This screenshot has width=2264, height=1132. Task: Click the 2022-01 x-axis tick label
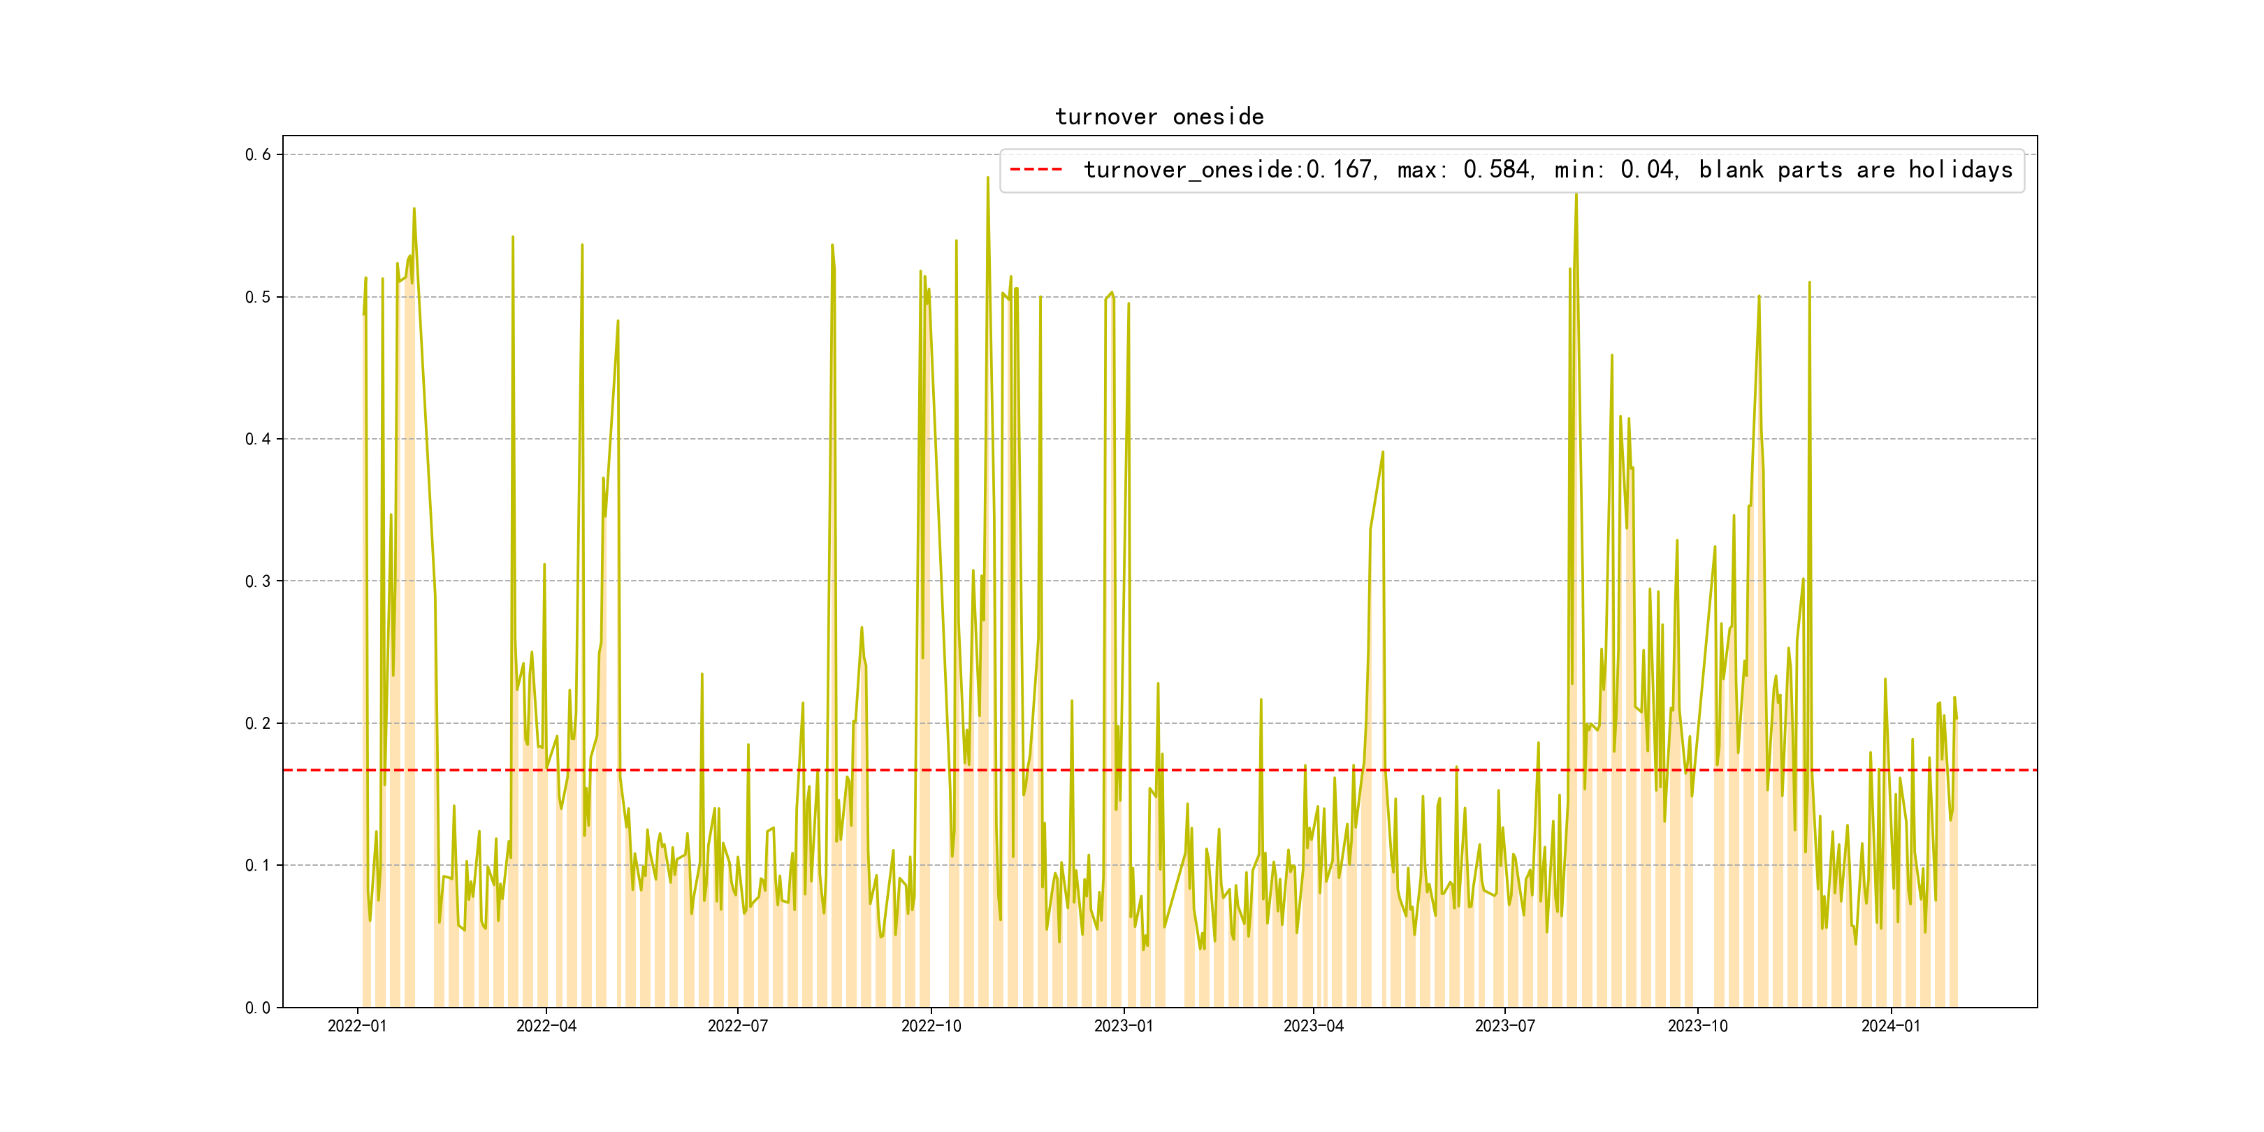click(x=357, y=1026)
